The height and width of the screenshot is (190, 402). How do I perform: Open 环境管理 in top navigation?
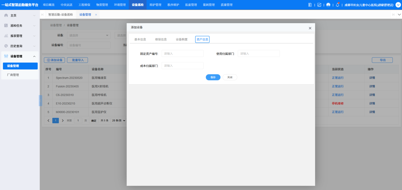tap(120, 5)
